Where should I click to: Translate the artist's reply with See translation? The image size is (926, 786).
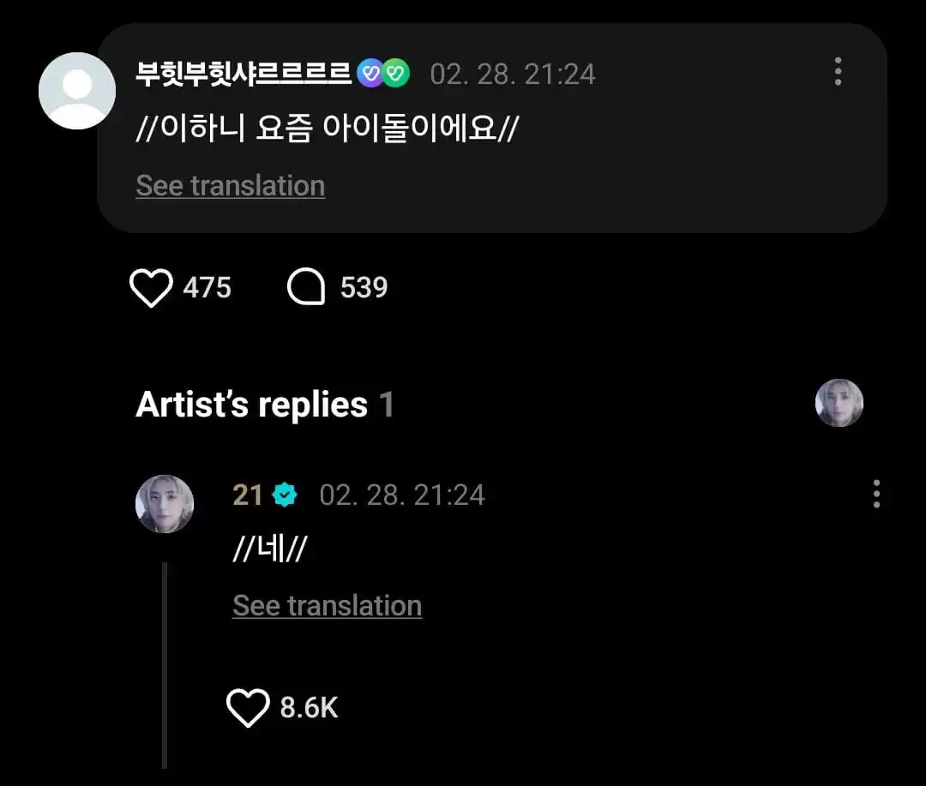327,606
